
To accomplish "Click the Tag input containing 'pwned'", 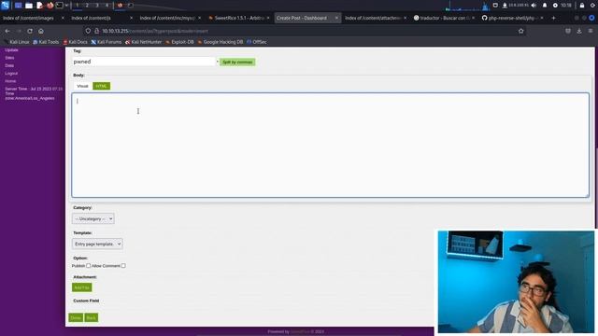I will click(x=144, y=62).
